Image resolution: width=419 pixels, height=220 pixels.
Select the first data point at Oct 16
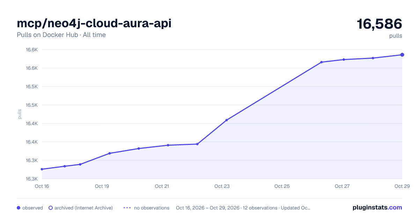(42, 169)
